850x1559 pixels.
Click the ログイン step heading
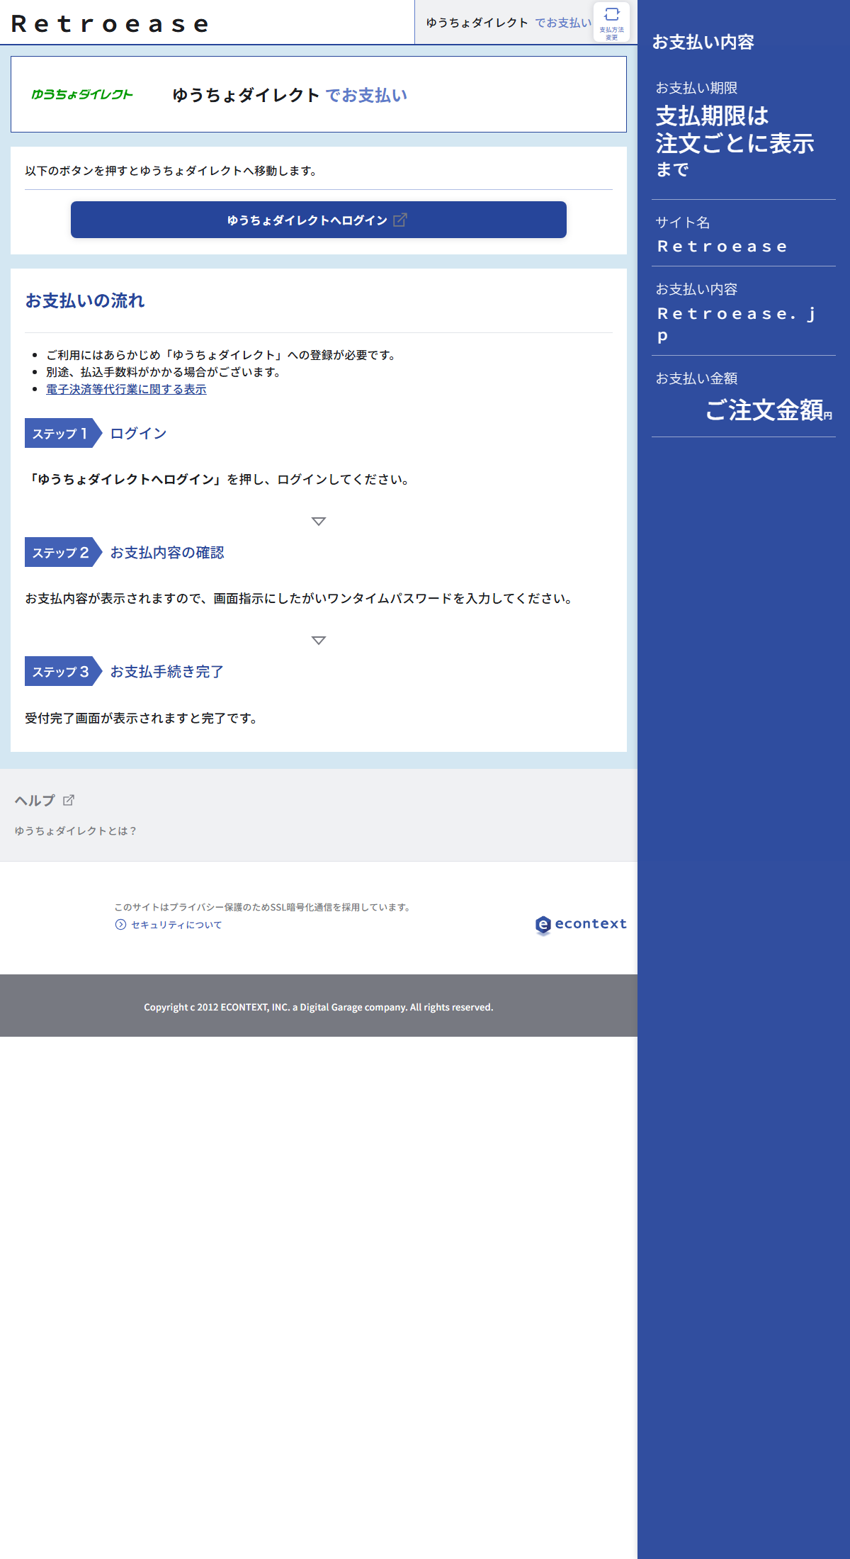click(x=138, y=433)
